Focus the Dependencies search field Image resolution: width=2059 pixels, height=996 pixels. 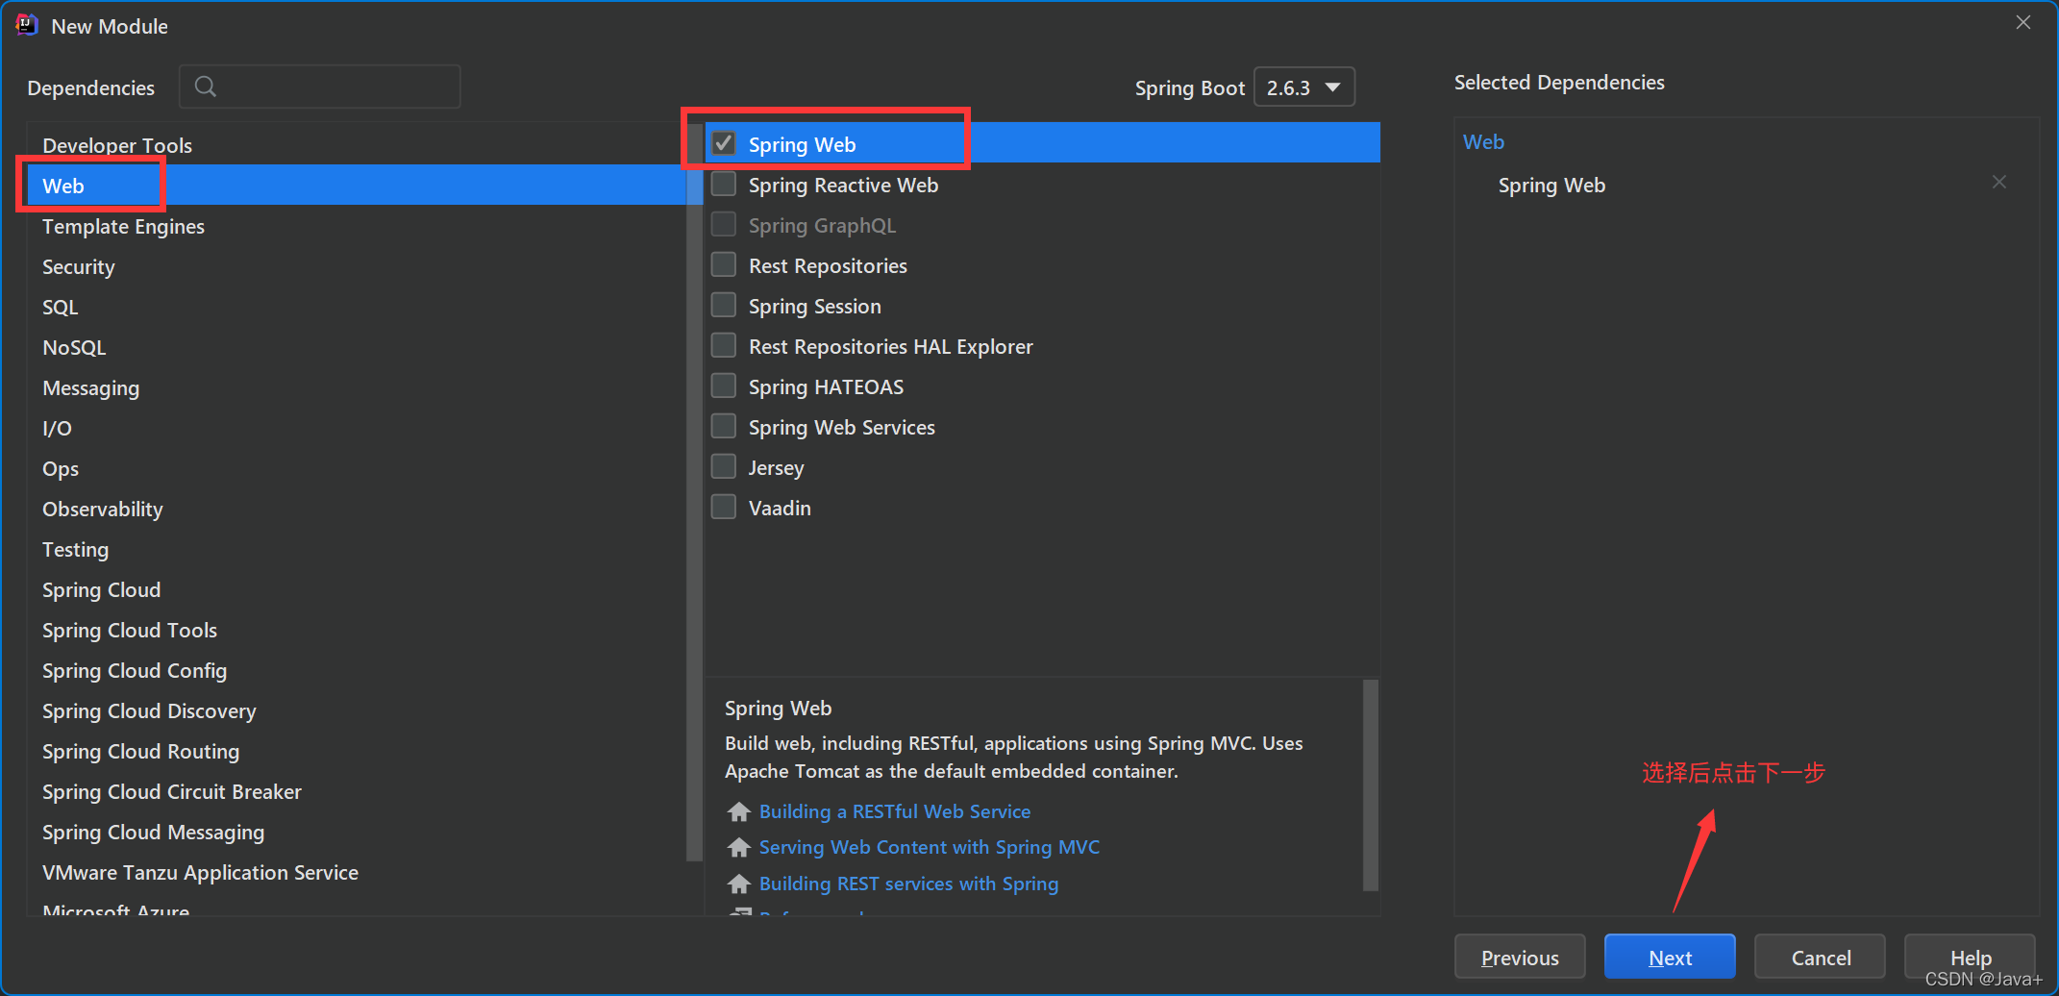[x=320, y=87]
